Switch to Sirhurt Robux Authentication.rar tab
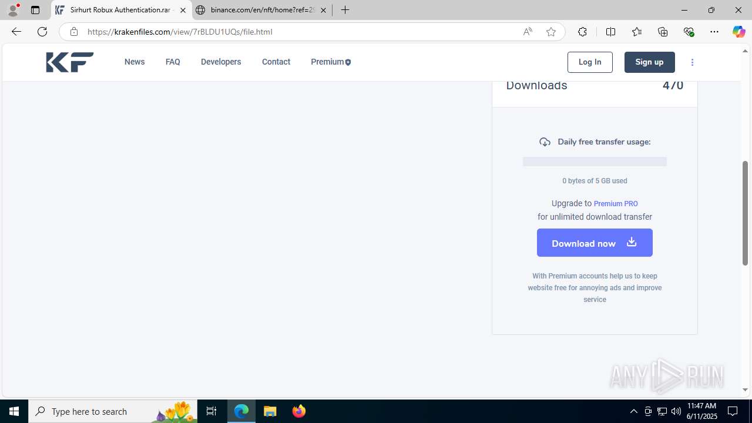Viewport: 752px width, 423px height. point(120,10)
